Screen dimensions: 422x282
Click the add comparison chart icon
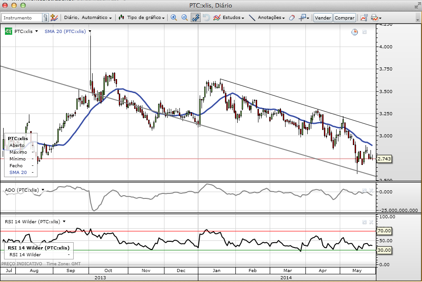click(54, 18)
